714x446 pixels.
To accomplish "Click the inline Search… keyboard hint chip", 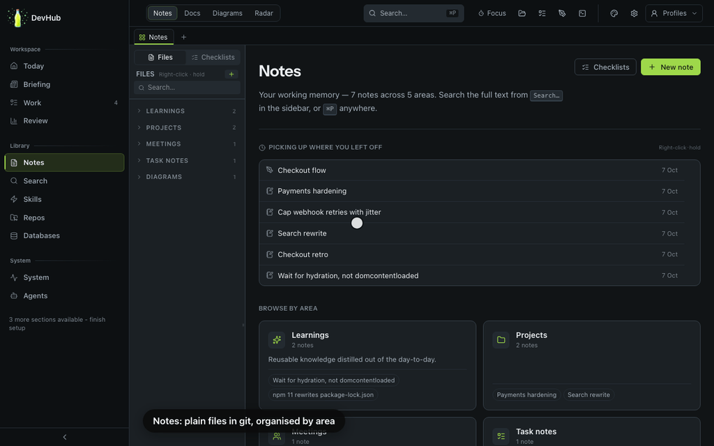I will pos(546,95).
